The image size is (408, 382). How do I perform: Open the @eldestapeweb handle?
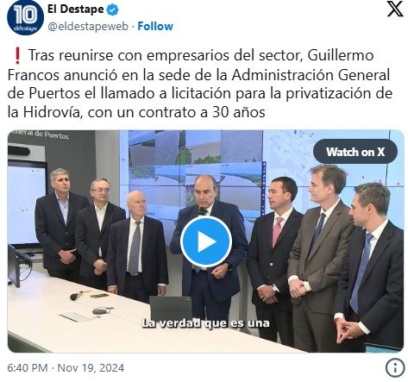click(88, 27)
